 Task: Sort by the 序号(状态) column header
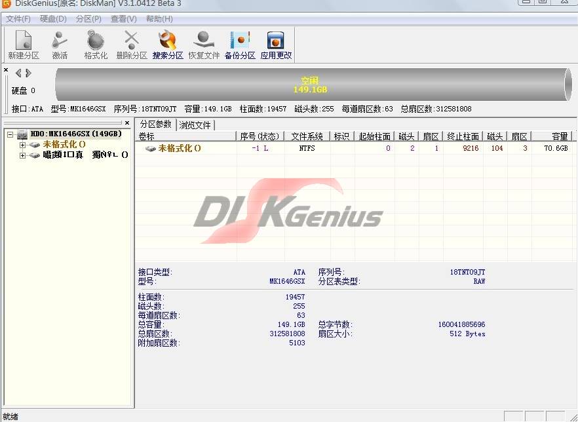coord(260,136)
